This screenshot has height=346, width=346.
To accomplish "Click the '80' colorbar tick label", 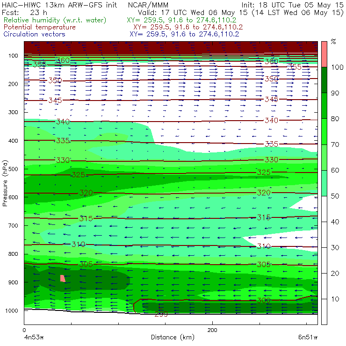I will click(x=335, y=119).
